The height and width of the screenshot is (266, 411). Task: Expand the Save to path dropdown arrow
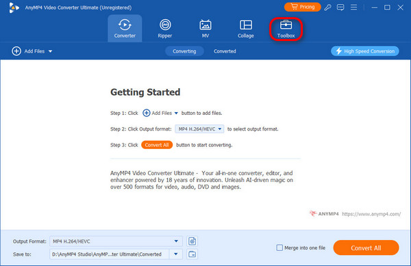tap(176, 254)
